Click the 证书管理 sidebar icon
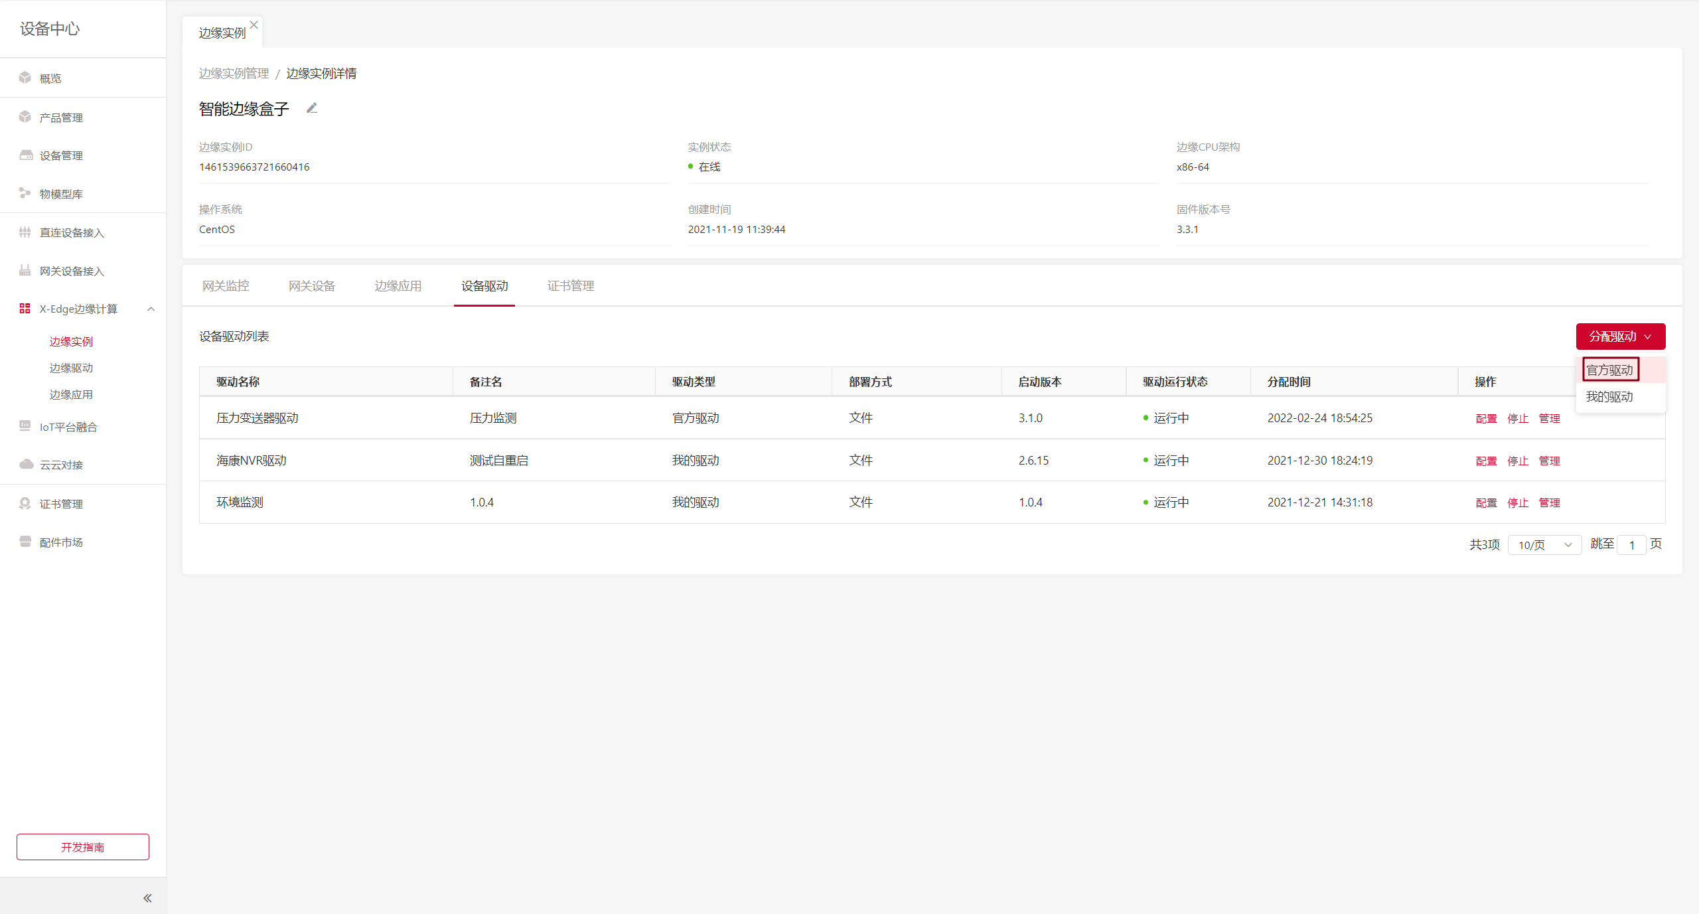Image resolution: width=1699 pixels, height=914 pixels. [25, 503]
